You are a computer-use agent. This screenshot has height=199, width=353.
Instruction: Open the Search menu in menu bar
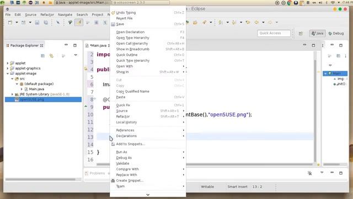tap(82, 15)
